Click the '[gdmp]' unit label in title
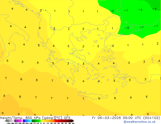 tap(49, 118)
